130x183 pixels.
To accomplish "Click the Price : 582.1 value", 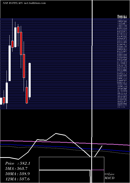I will click(x=18, y=163).
